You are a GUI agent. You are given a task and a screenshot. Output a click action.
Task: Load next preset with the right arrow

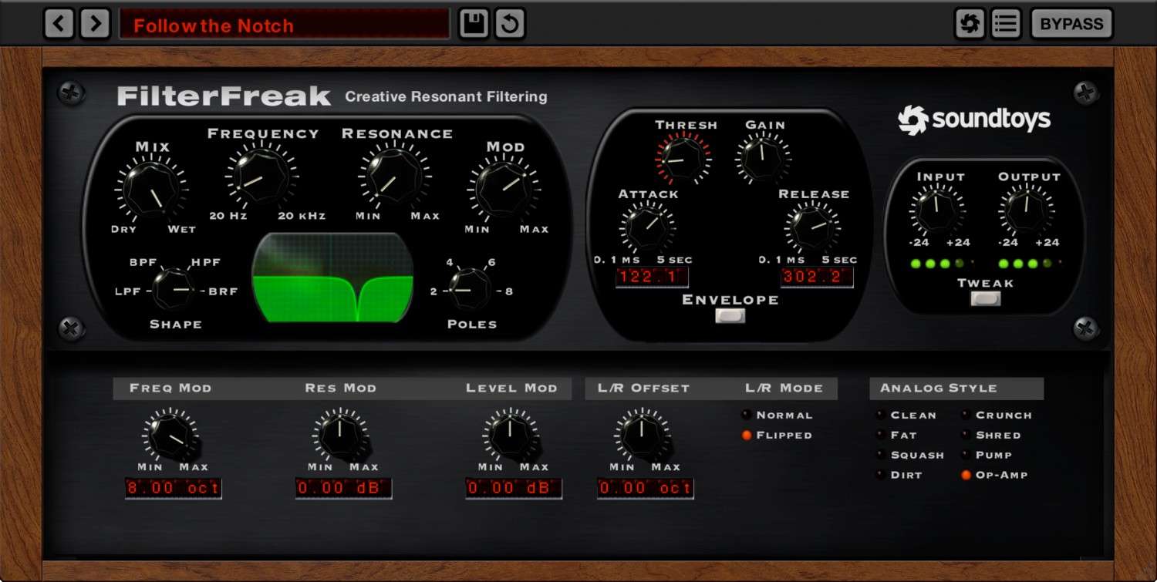tap(95, 23)
